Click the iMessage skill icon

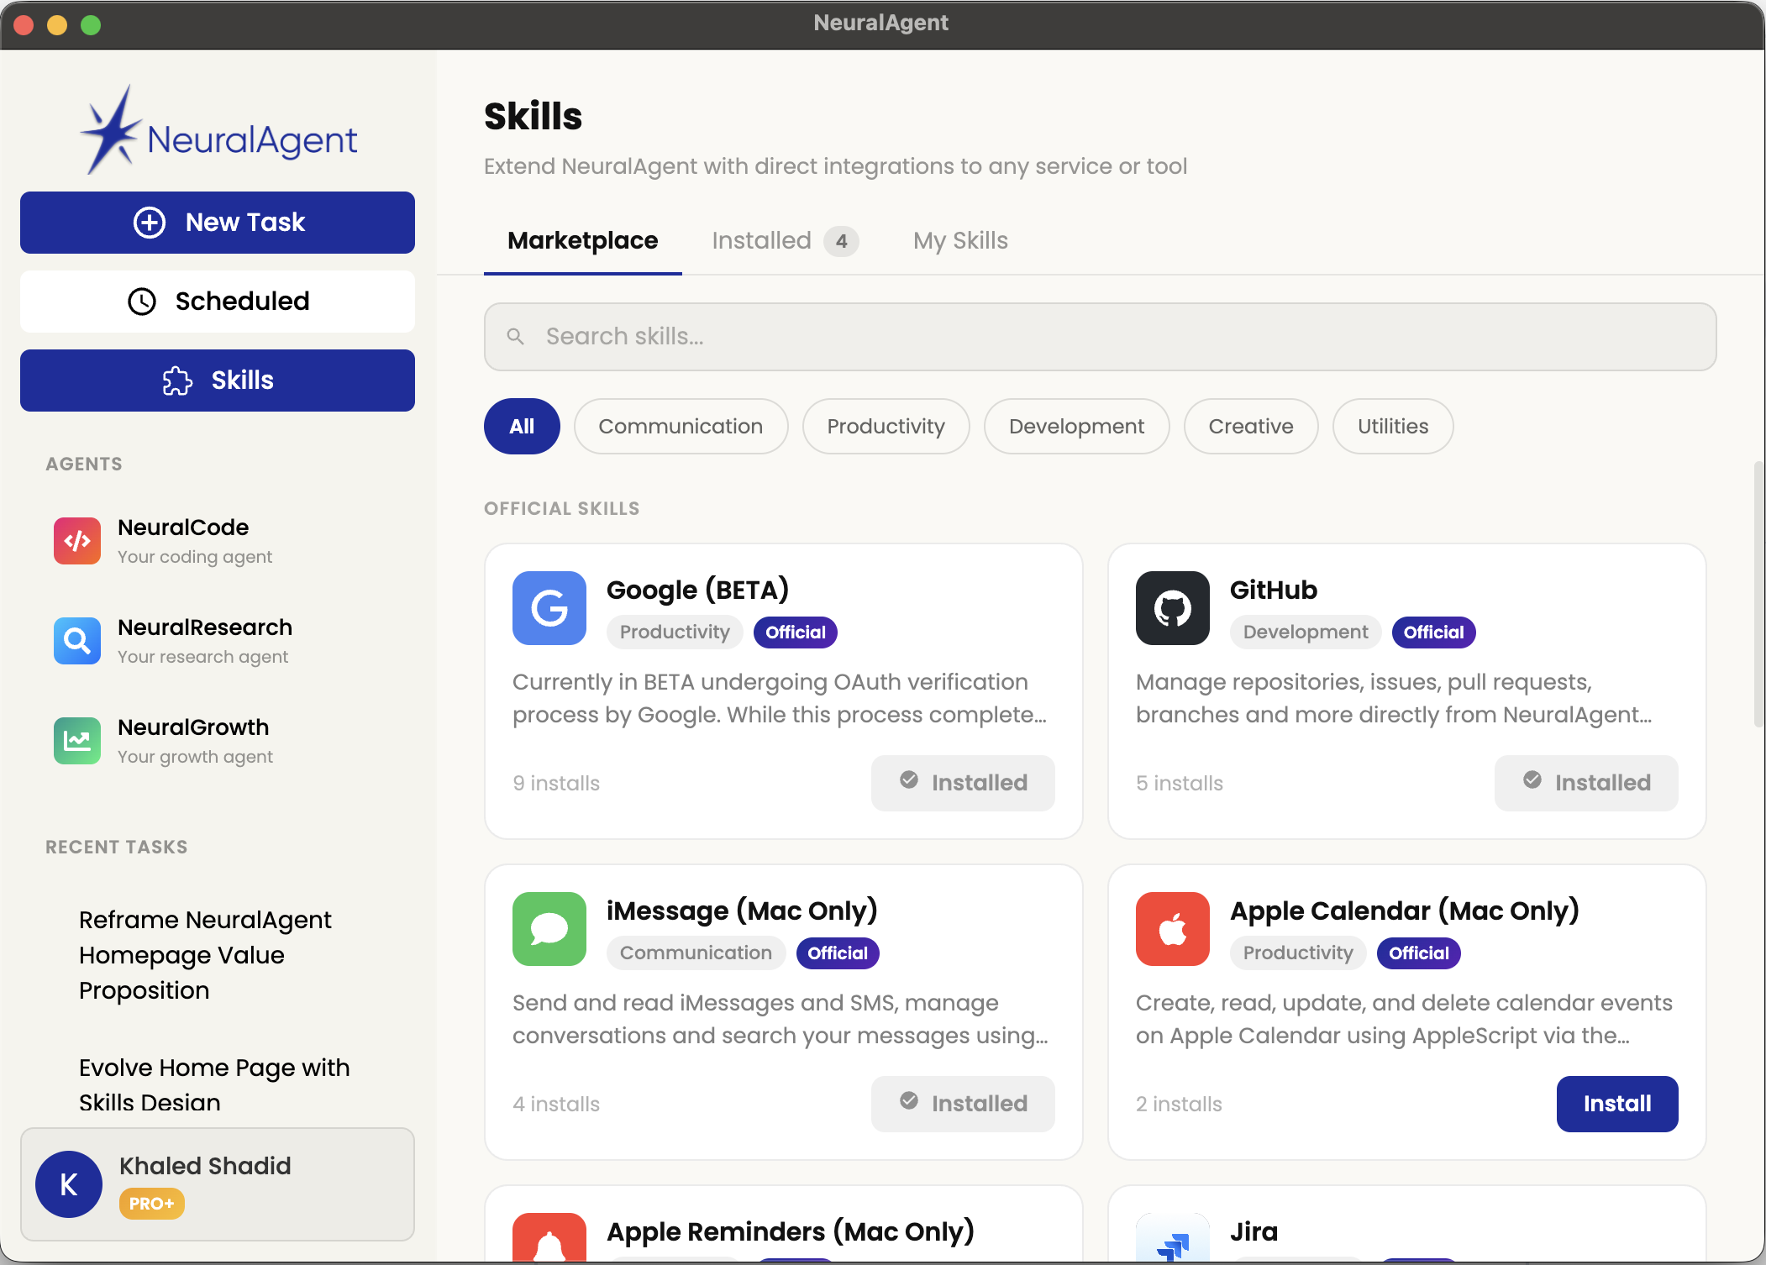coord(549,929)
